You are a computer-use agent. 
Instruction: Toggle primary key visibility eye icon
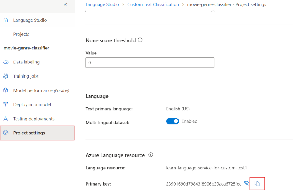(x=246, y=183)
